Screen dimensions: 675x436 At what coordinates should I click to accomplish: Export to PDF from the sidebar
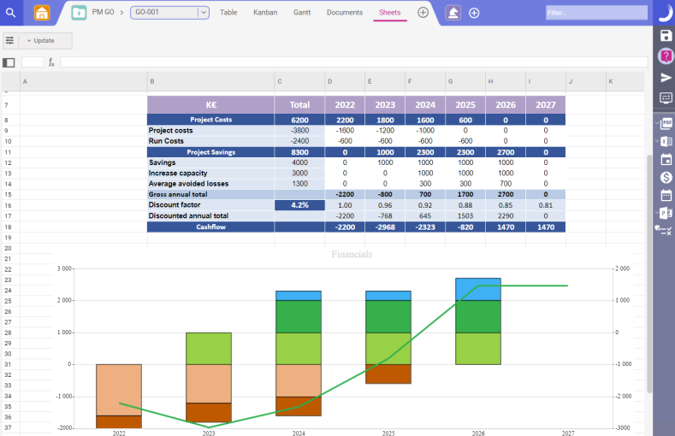(x=666, y=122)
